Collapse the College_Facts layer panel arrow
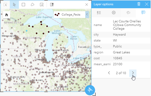The width and height of the screenshot is (151, 96). click(87, 14)
